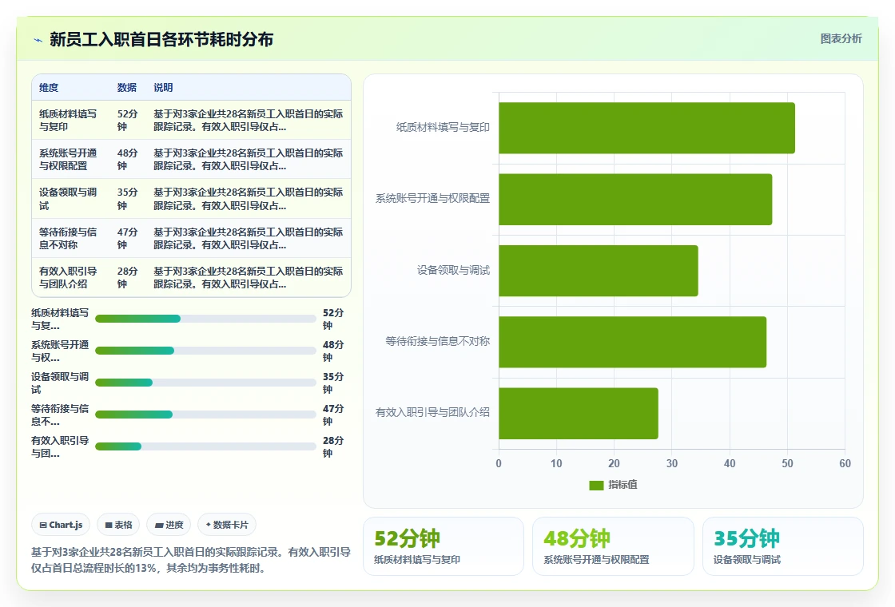The width and height of the screenshot is (895, 607).
Task: Click the 维度 column header
Action: click(x=49, y=87)
